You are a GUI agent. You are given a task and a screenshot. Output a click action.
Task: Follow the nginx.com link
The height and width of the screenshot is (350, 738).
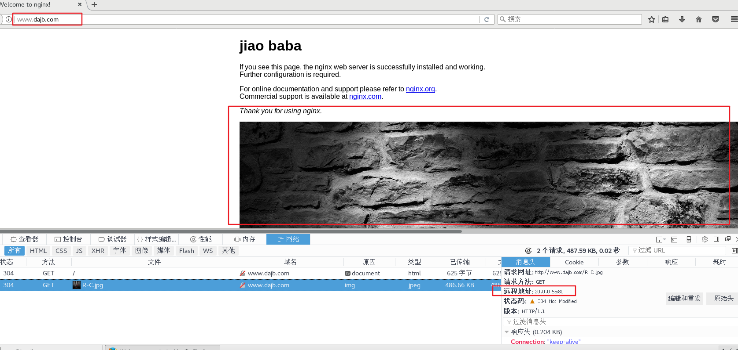click(x=365, y=97)
